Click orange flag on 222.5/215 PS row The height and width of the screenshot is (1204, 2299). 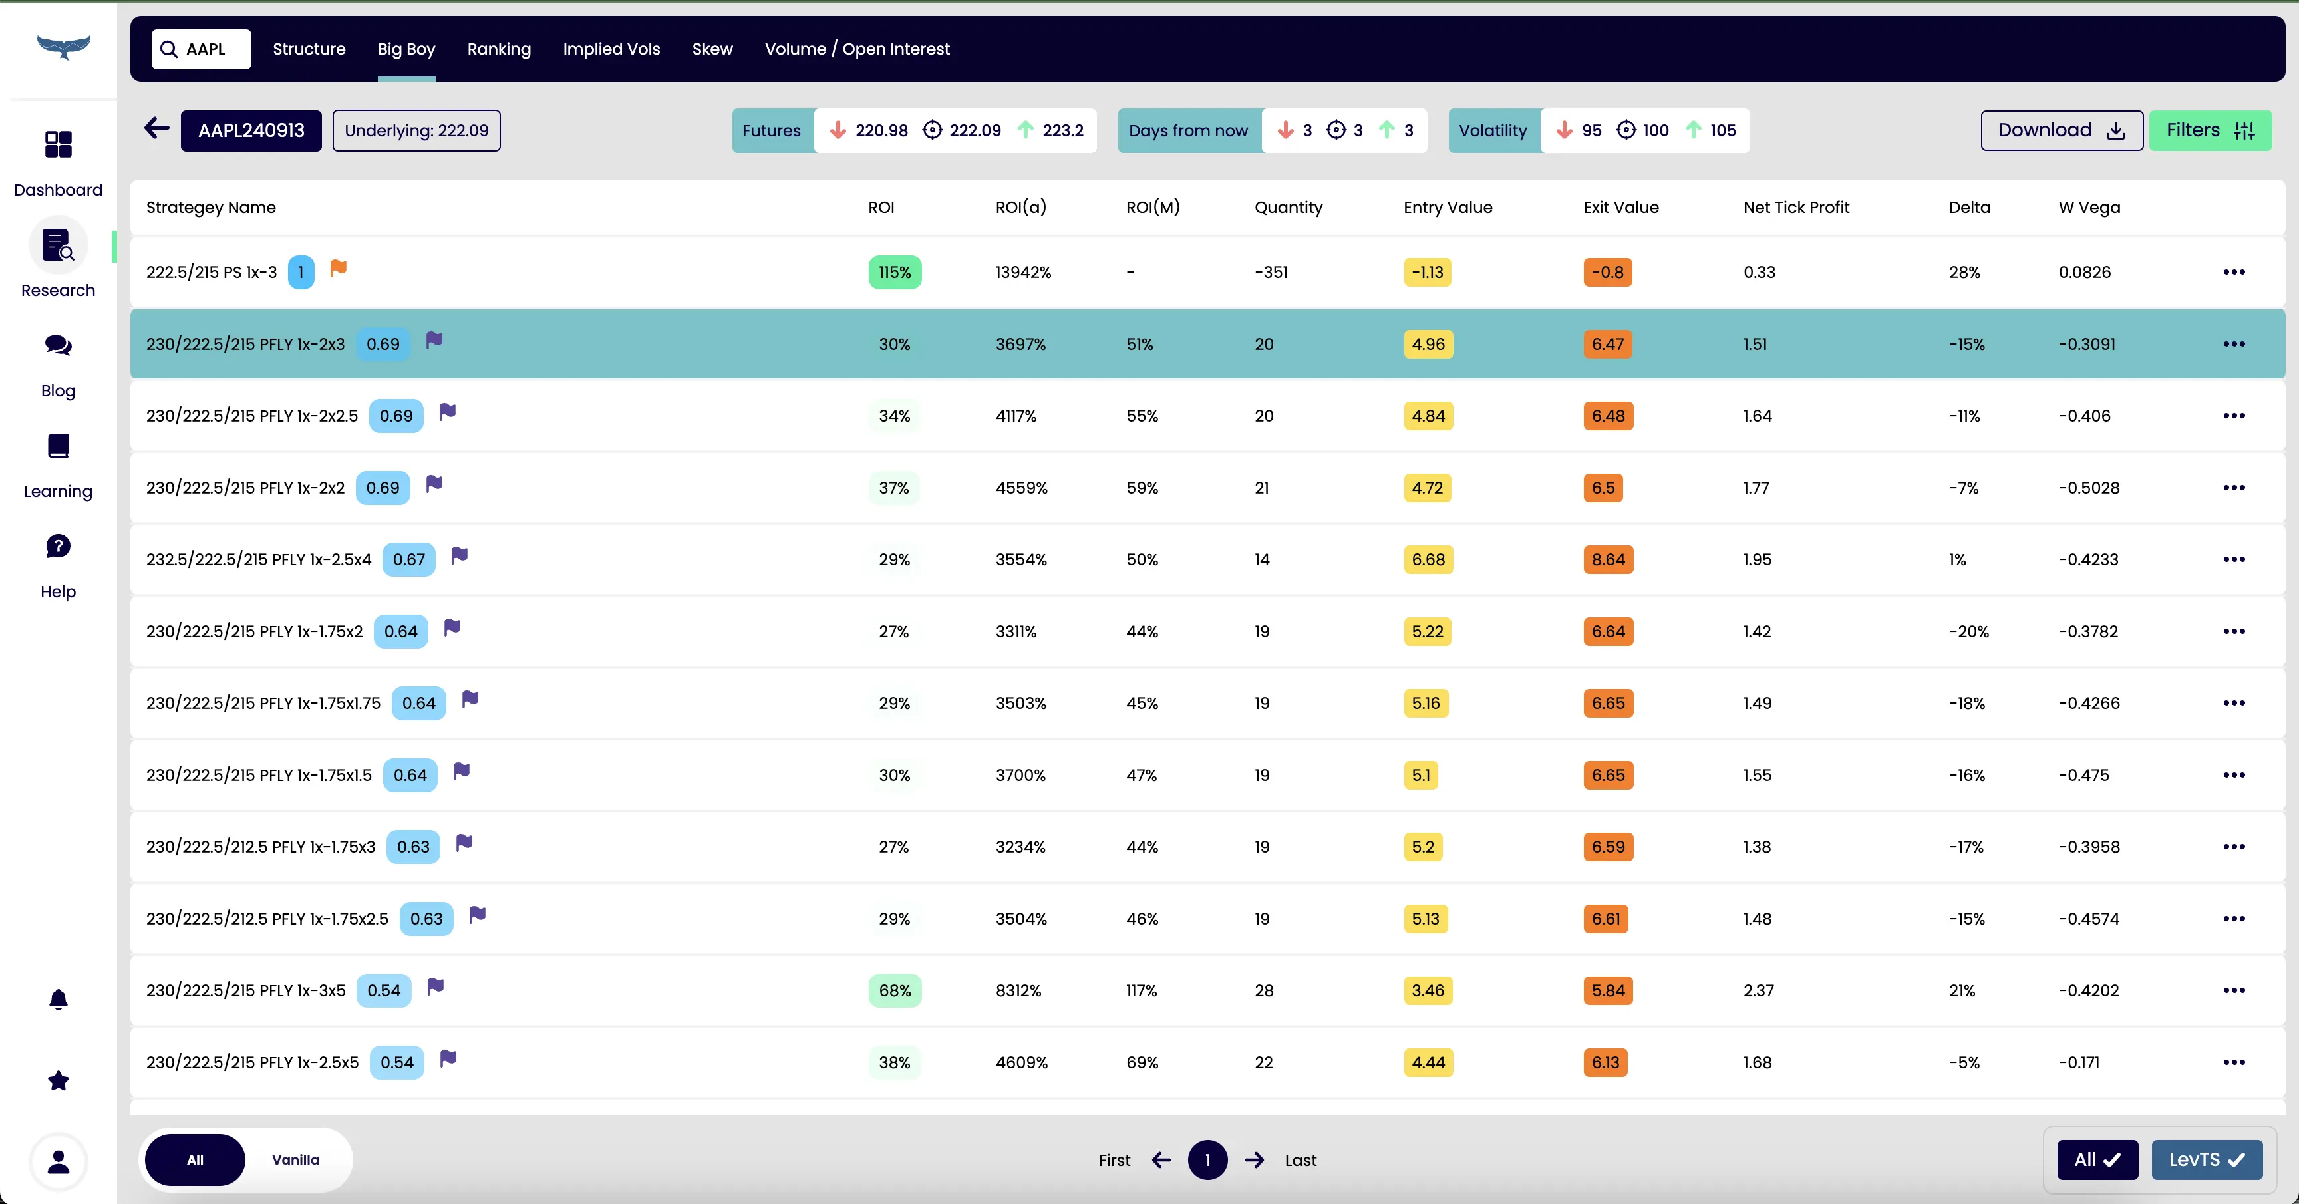pyautogui.click(x=338, y=269)
